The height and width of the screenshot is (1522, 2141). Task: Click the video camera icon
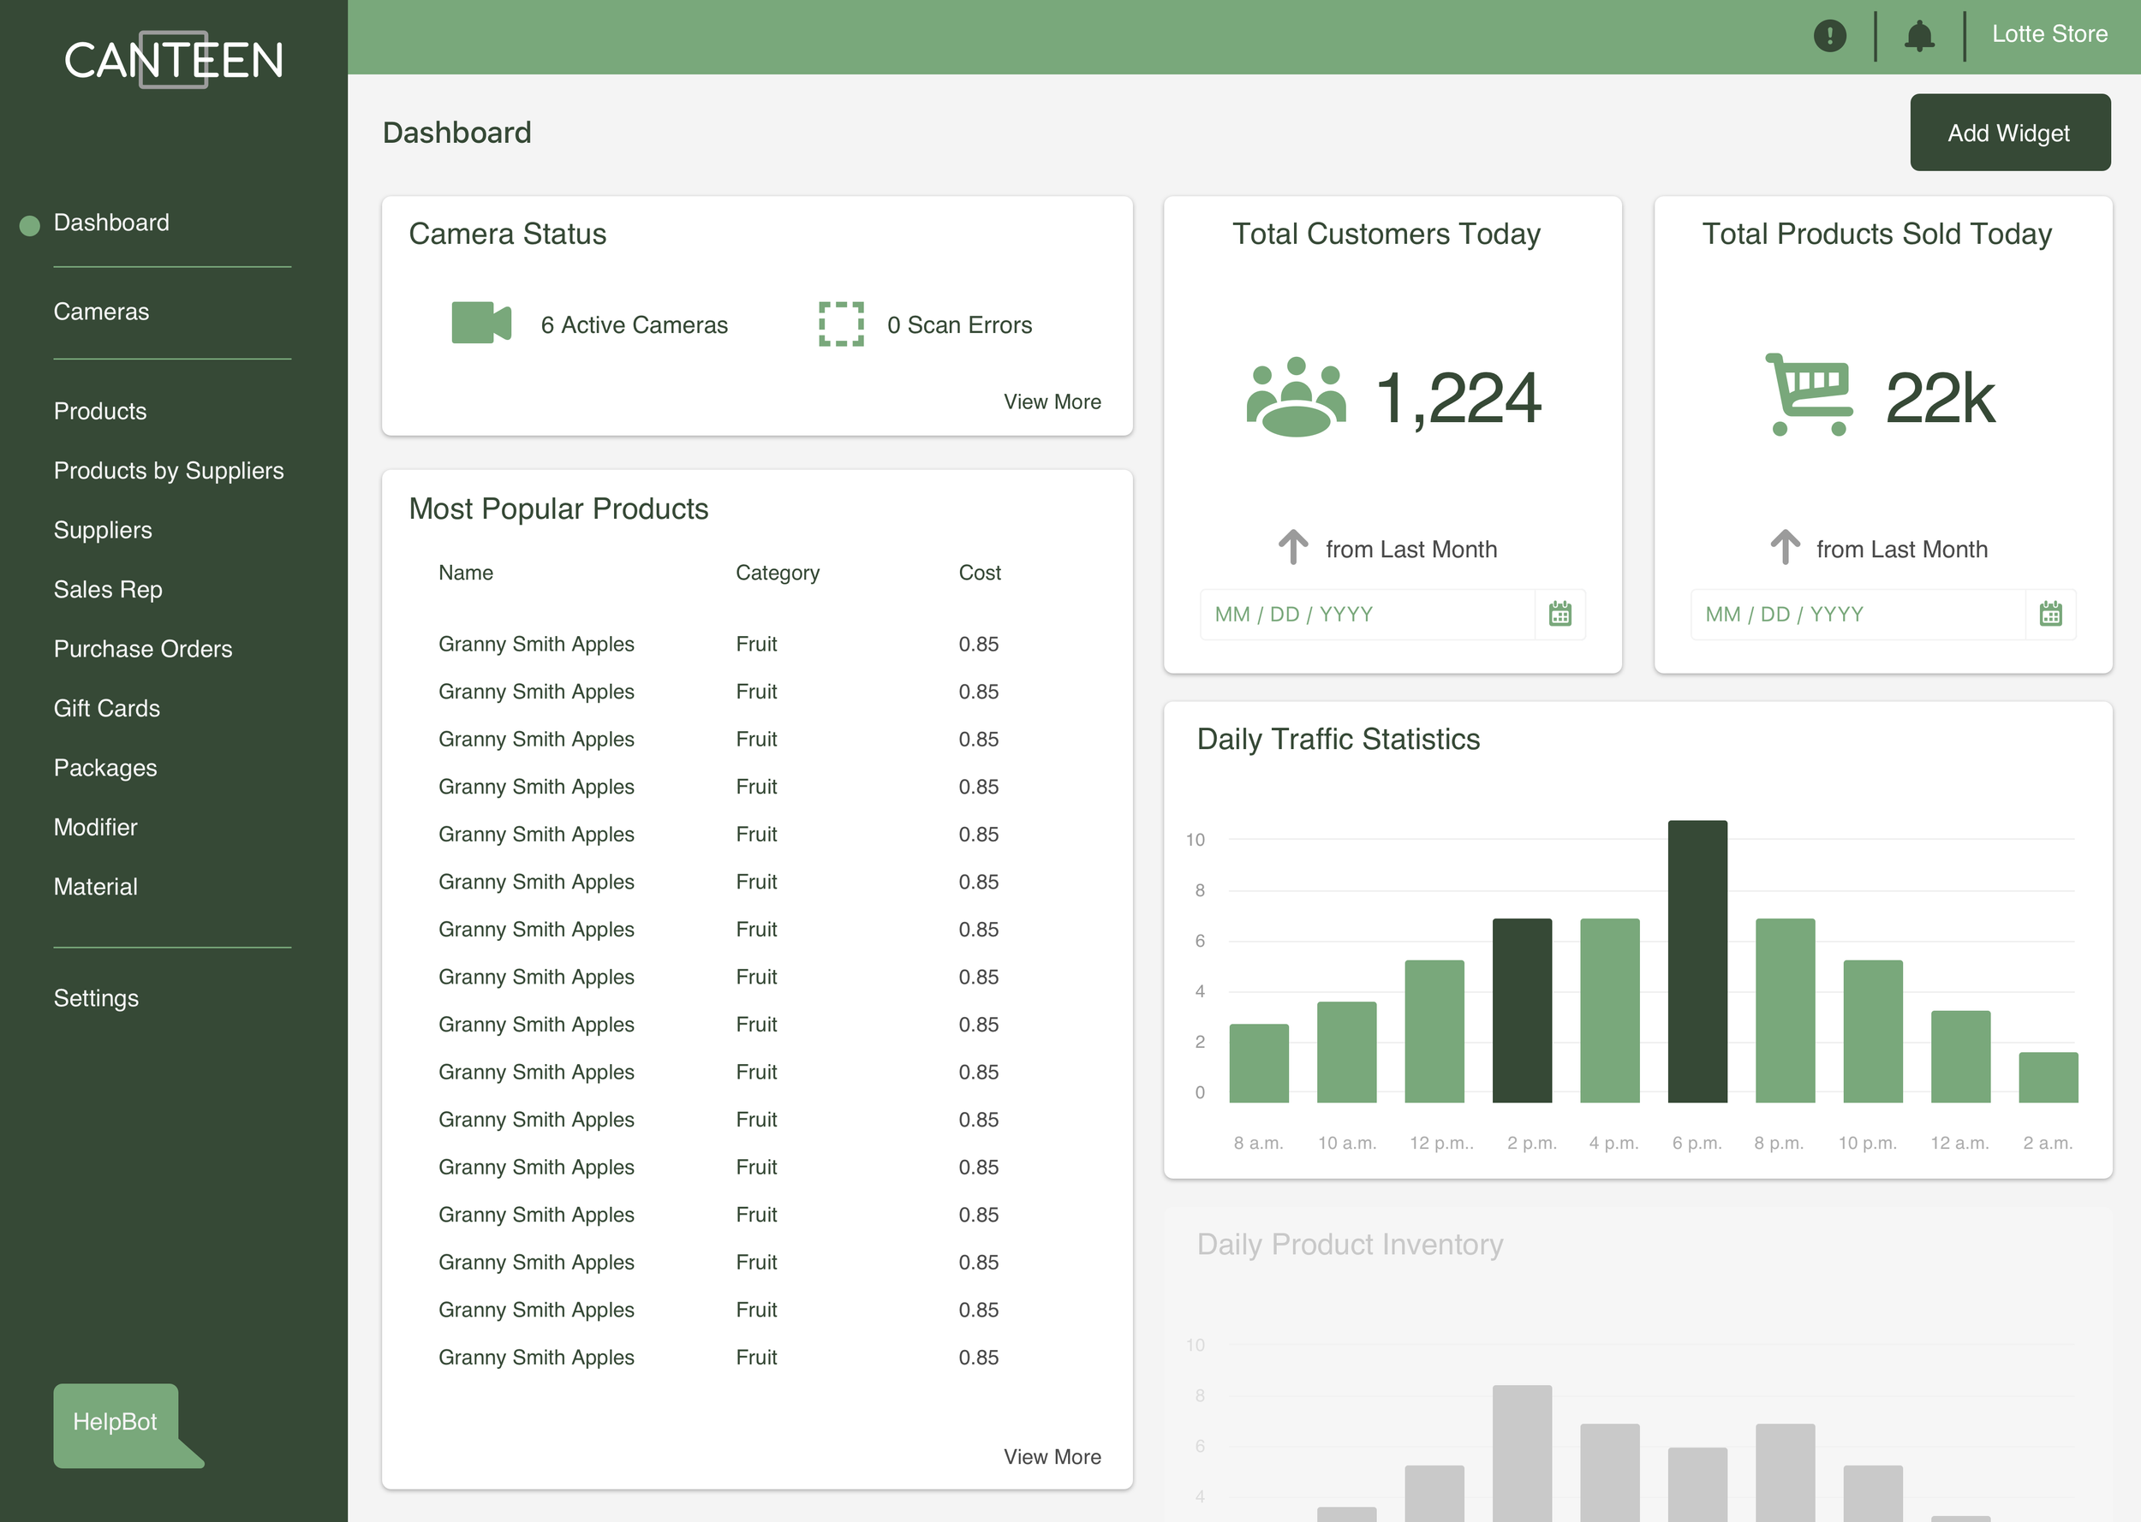[481, 324]
